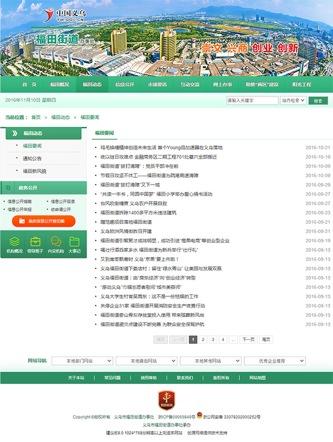
Task: Click the 中国义乌 logo
Action: coord(63,15)
